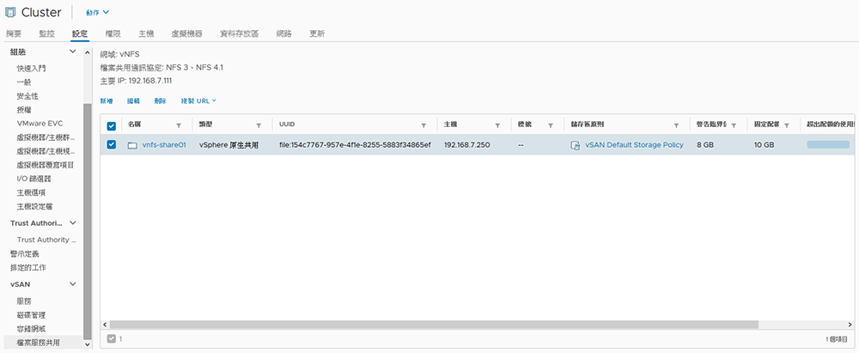Viewport: 859px width, 353px height.
Task: Toggle the select-all checkbox in table header
Action: click(112, 126)
